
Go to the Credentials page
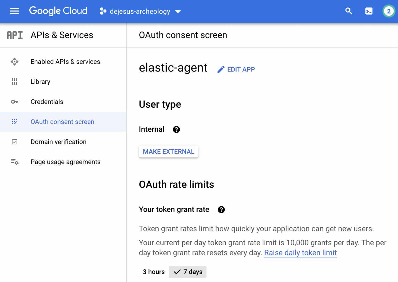click(47, 102)
